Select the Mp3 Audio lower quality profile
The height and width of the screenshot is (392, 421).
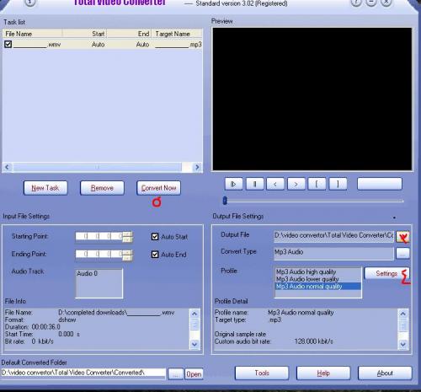[307, 279]
